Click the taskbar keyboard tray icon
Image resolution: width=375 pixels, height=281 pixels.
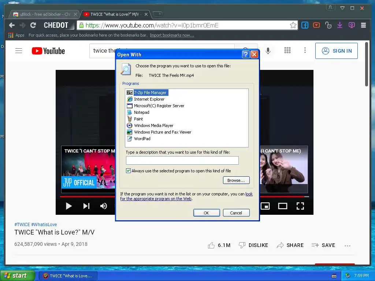point(334,276)
